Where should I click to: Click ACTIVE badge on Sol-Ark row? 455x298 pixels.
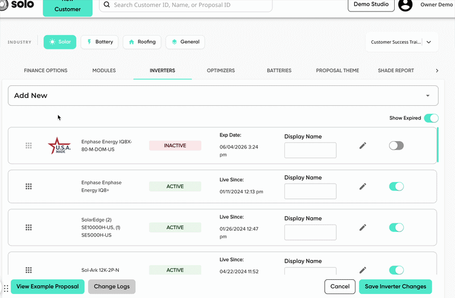click(x=175, y=270)
